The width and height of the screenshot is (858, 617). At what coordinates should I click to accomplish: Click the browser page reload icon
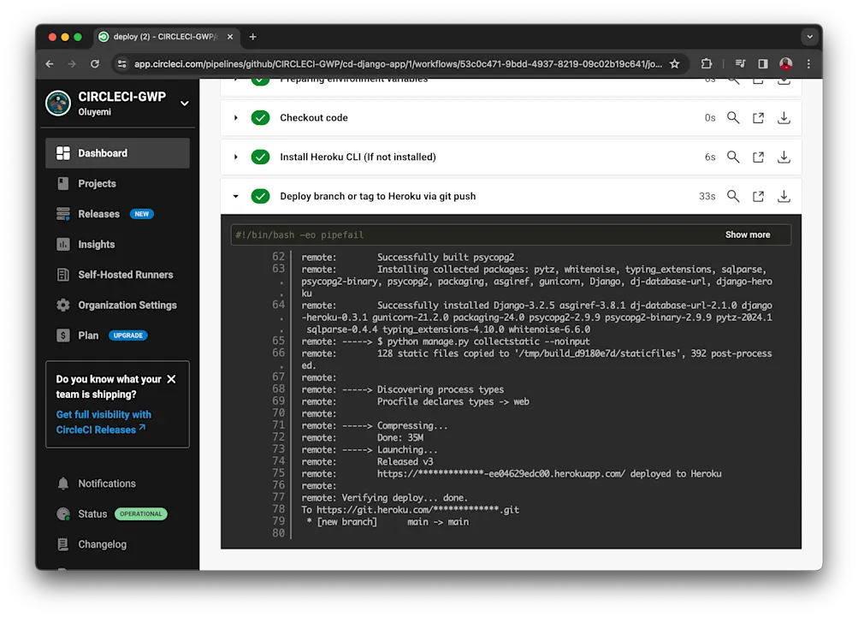tap(94, 63)
